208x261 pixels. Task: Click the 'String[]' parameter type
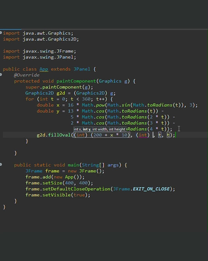pyautogui.click(x=93, y=165)
